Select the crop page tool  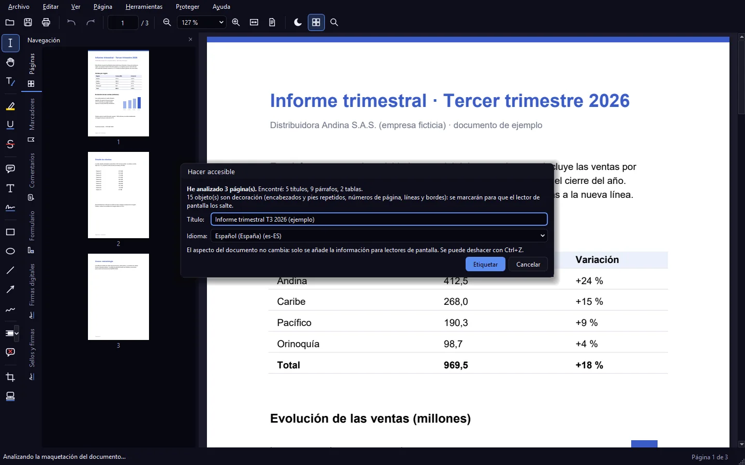[10, 377]
